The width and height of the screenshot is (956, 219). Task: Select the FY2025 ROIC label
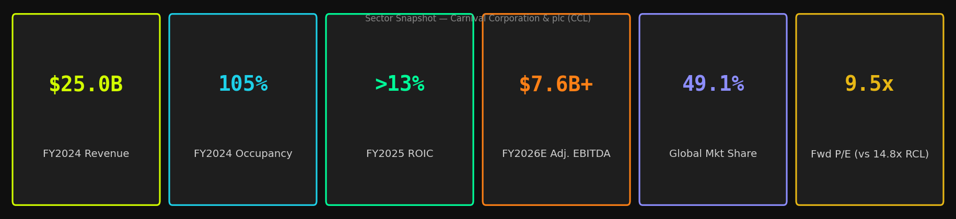tap(400, 154)
